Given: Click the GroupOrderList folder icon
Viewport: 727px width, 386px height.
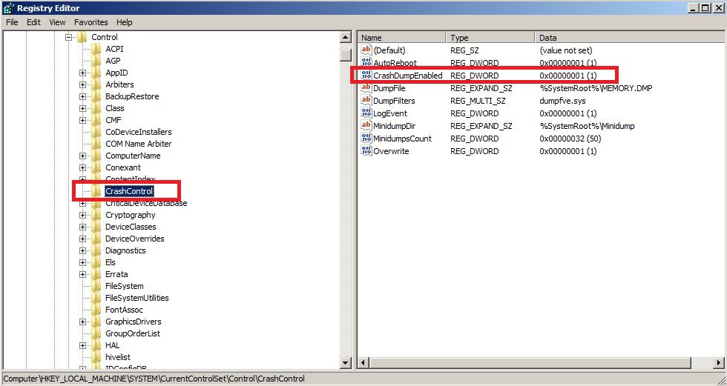Looking at the screenshot, I should point(96,333).
